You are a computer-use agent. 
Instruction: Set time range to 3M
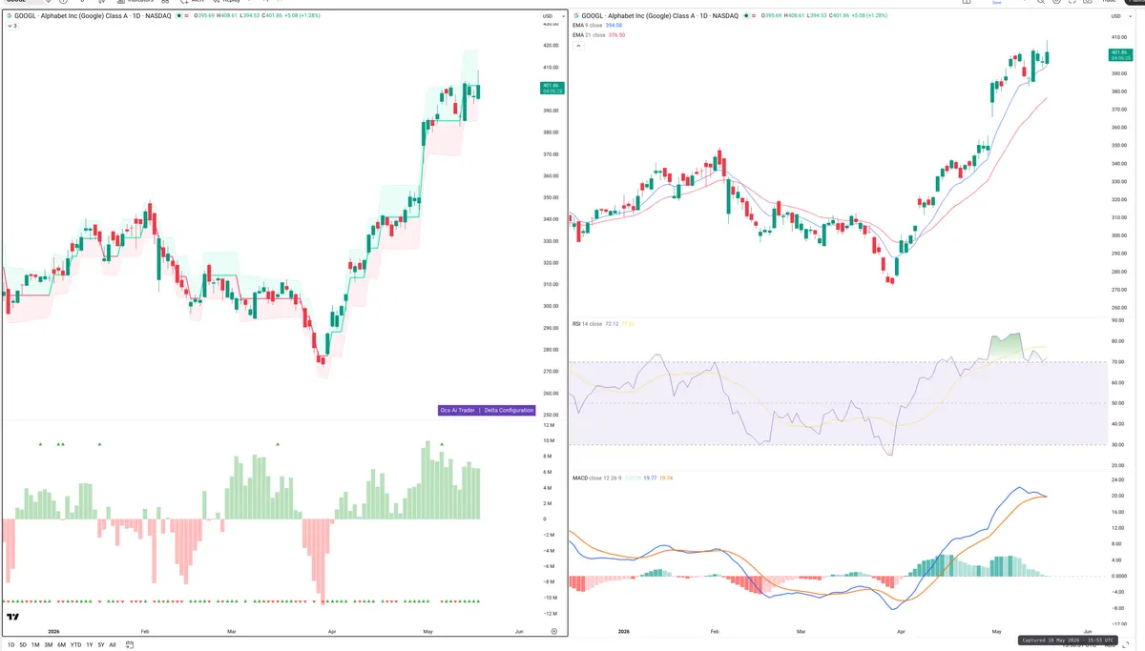[x=48, y=645]
